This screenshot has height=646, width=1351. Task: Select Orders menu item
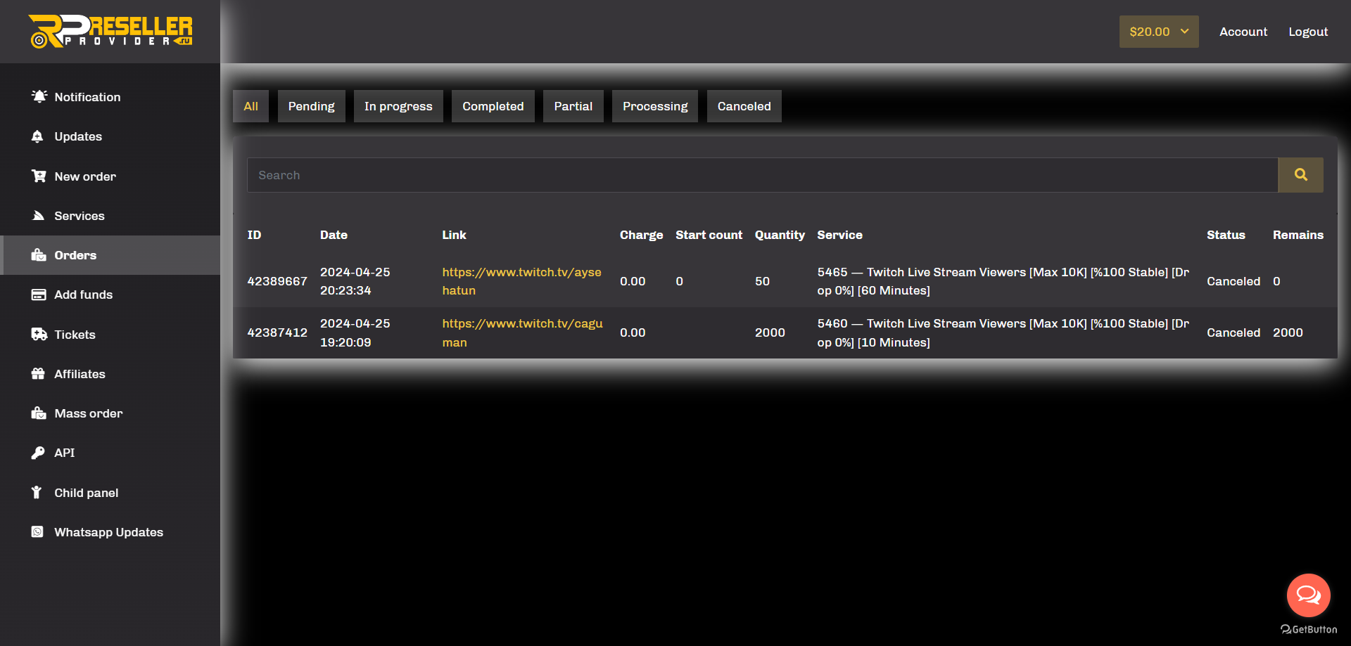pyautogui.click(x=110, y=255)
